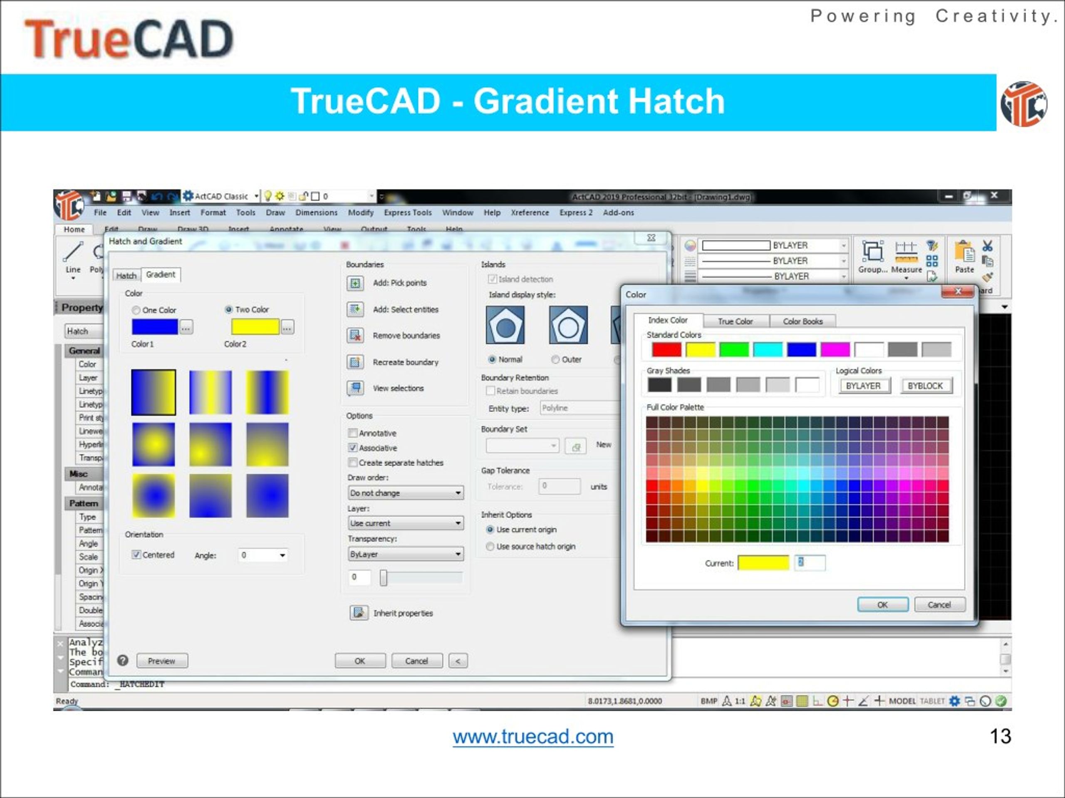This screenshot has width=1065, height=798.
Task: Click the color index input field
Action: (x=809, y=562)
